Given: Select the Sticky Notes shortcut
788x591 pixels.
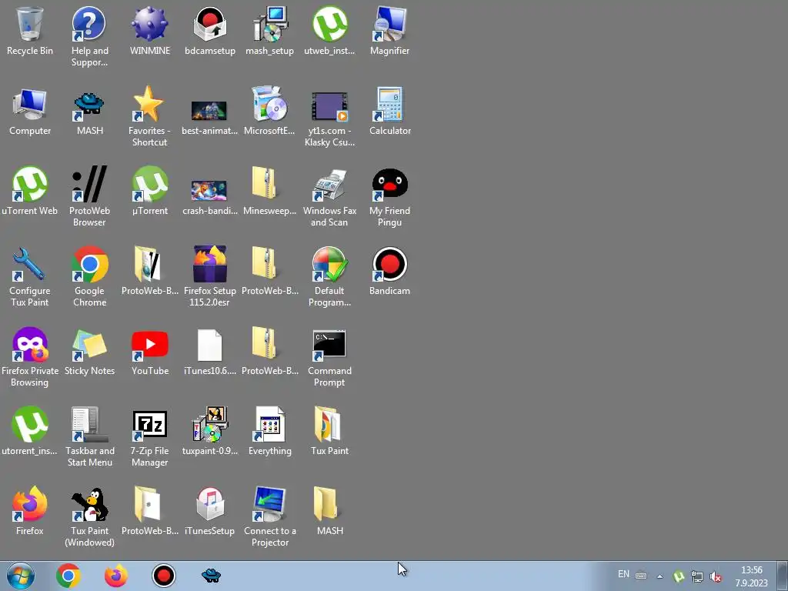Looking at the screenshot, I should point(89,344).
